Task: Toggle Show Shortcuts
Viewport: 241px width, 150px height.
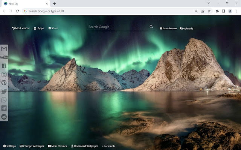Action: pyautogui.click(x=168, y=28)
